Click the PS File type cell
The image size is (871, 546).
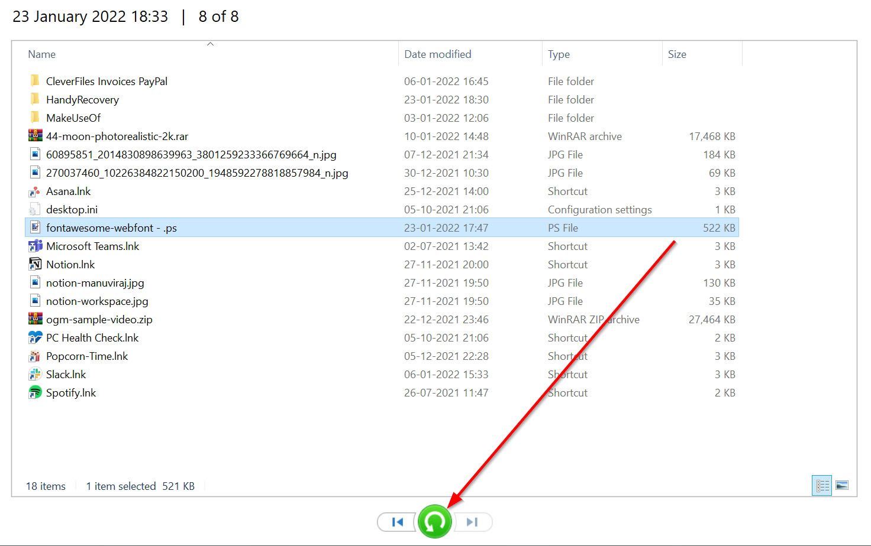click(x=563, y=228)
